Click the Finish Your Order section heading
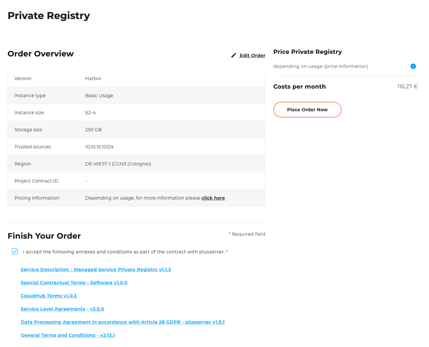 click(44, 236)
